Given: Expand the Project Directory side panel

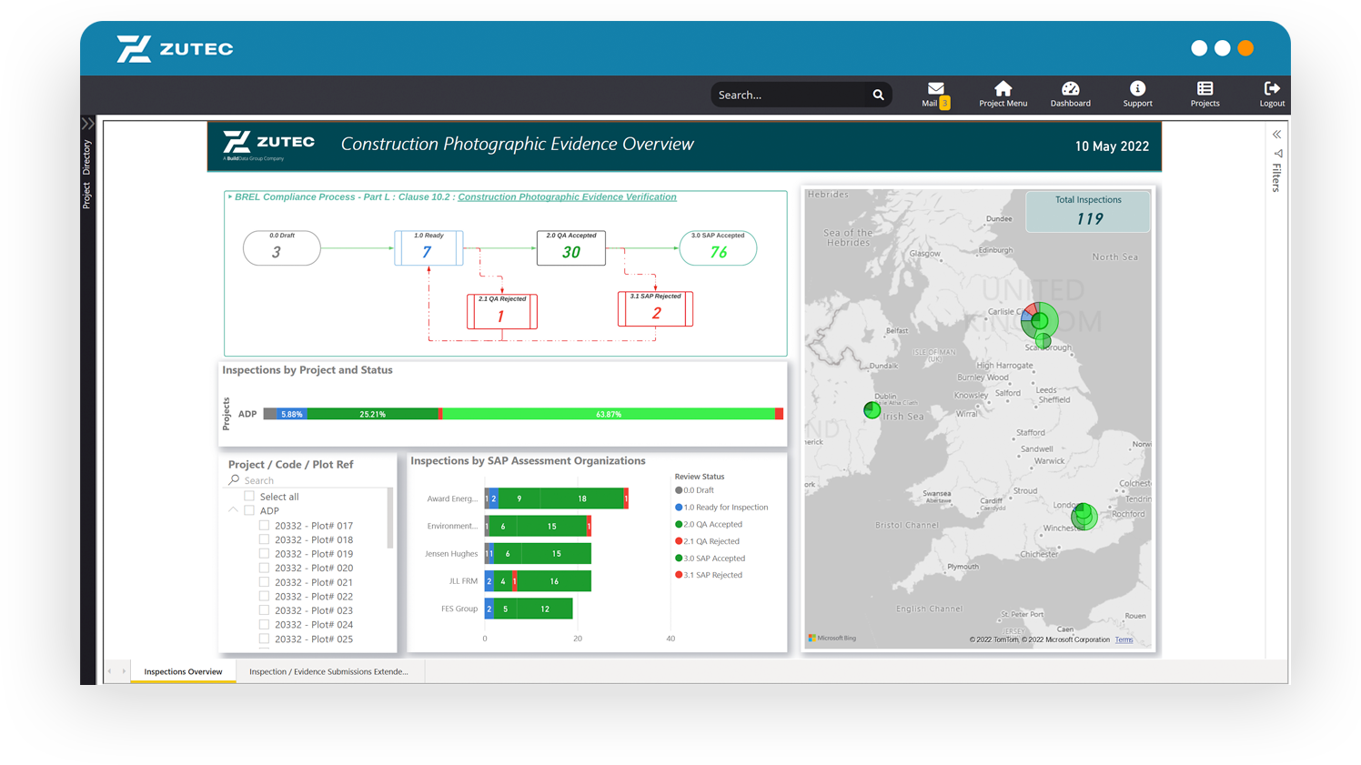Looking at the screenshot, I should pyautogui.click(x=87, y=124).
